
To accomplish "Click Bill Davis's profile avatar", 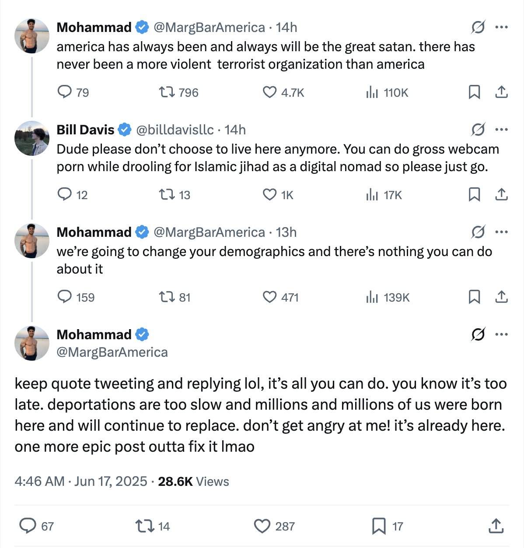I will click(32, 138).
